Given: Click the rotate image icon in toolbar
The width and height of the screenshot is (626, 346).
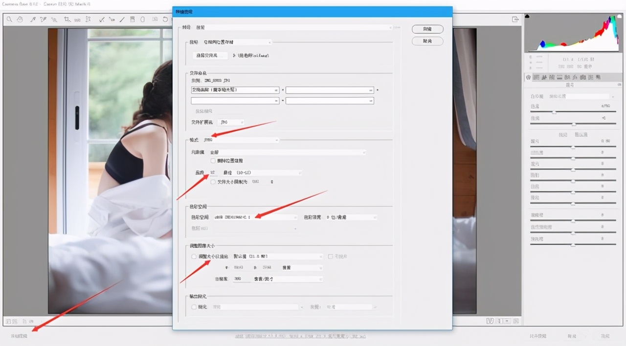Looking at the screenshot, I should pyautogui.click(x=165, y=20).
